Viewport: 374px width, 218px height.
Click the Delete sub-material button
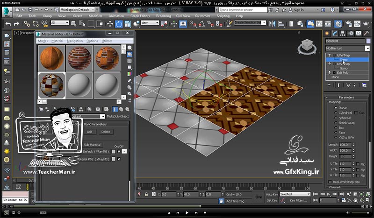tap(106, 132)
